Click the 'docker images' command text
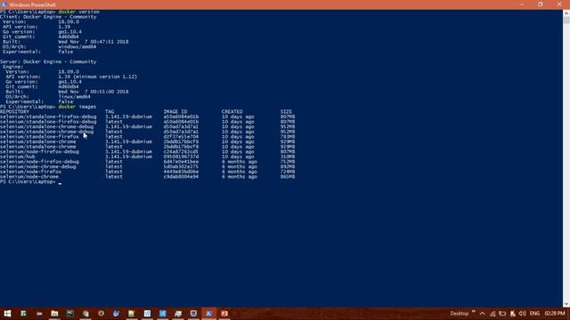Image resolution: width=570 pixels, height=320 pixels. [x=77, y=107]
